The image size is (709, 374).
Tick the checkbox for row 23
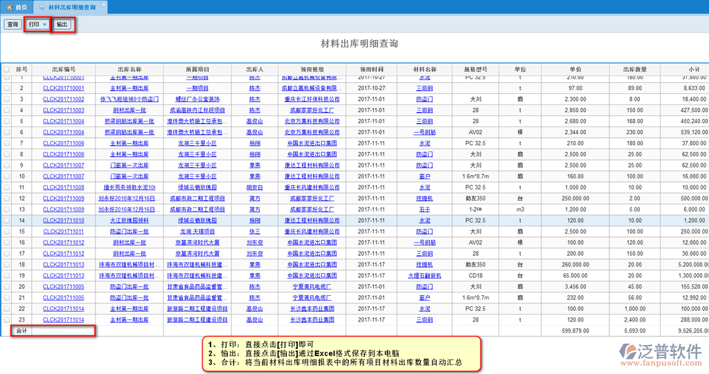[6, 320]
